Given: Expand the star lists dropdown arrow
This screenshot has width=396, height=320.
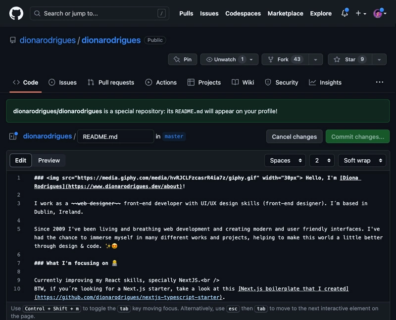Looking at the screenshot, I should (x=379, y=59).
